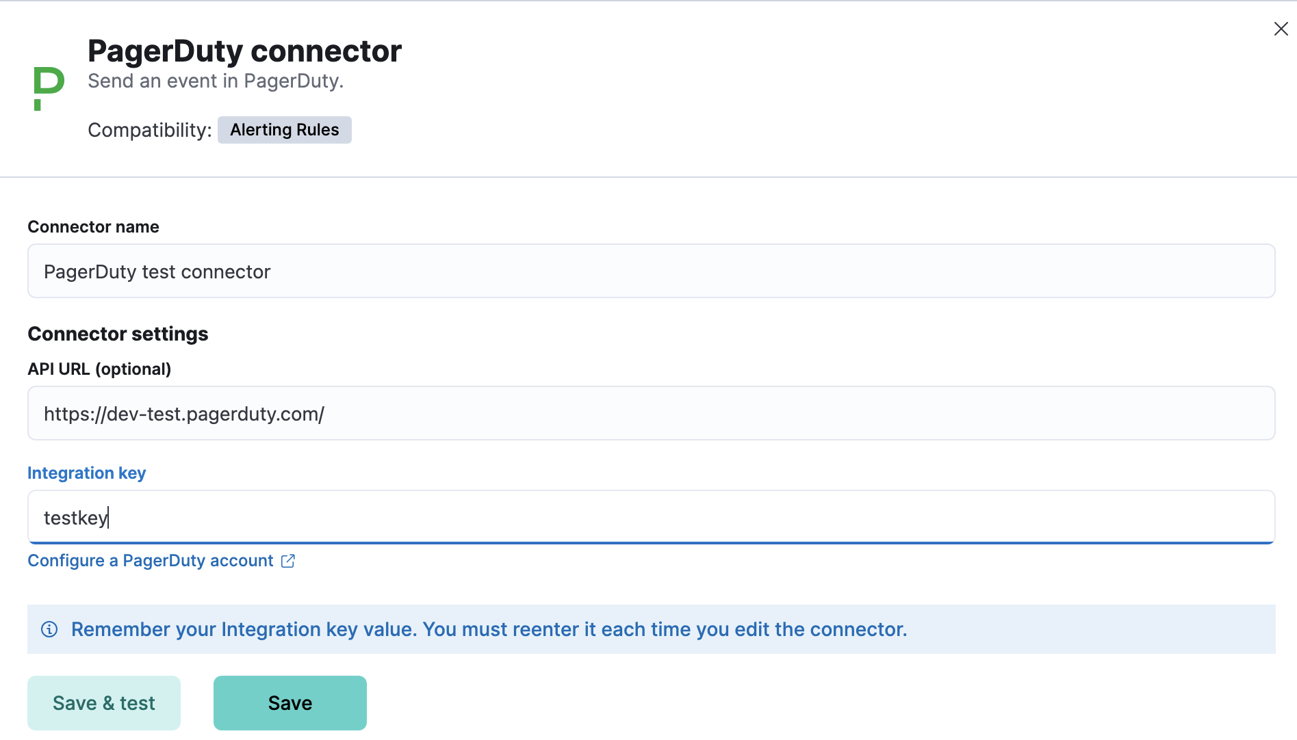Click the PagerDuty connector dialog title

(244, 50)
